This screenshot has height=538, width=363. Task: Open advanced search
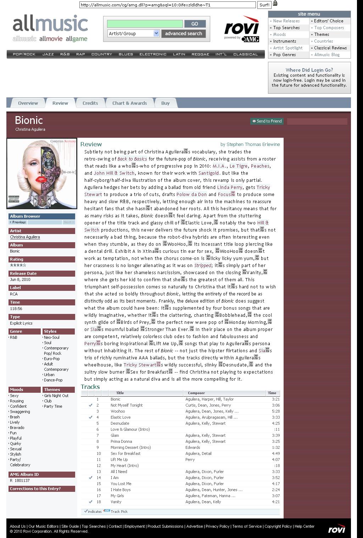(183, 33)
